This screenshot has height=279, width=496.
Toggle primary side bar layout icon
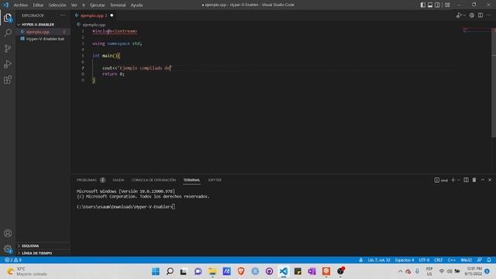tap(423, 5)
